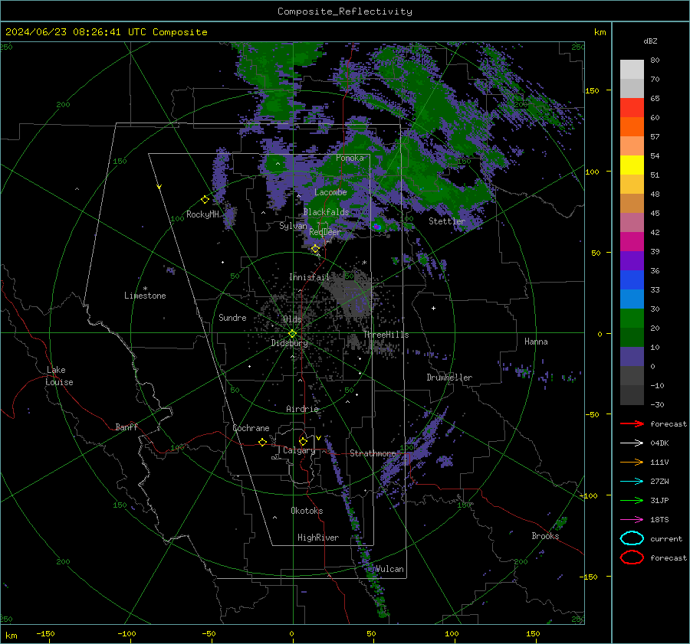
Task: Click the Banff town label
Action: (x=127, y=427)
